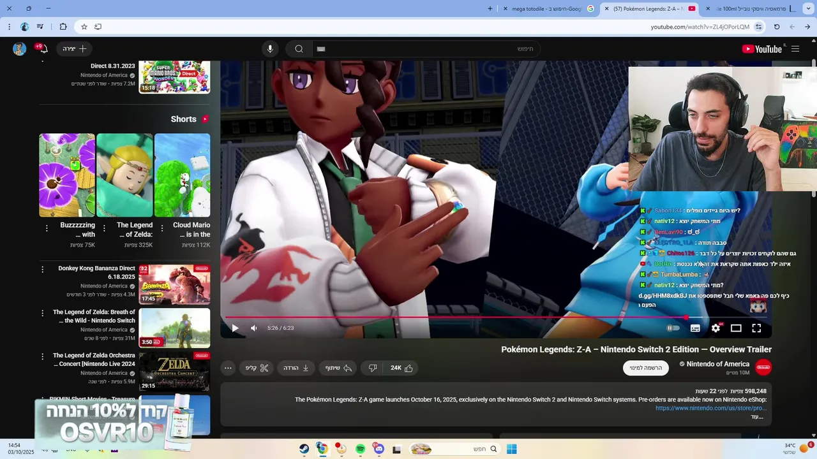Open the Cloud Mario Short thumbnail

[x=182, y=175]
